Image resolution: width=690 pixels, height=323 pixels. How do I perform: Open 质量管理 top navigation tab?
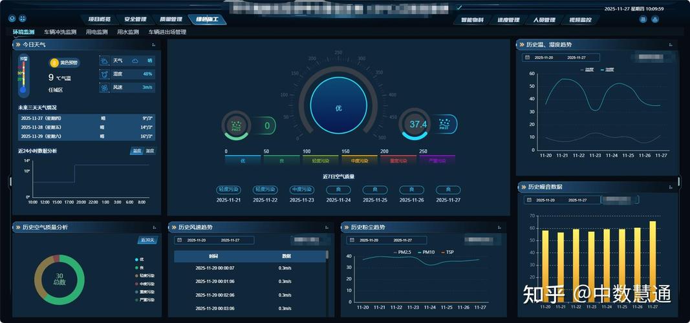coord(171,19)
